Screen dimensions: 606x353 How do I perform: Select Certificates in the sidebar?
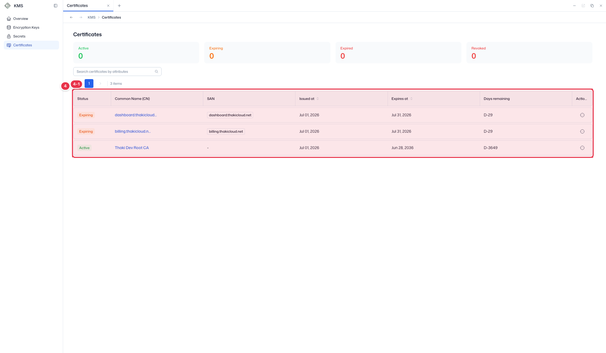31,45
